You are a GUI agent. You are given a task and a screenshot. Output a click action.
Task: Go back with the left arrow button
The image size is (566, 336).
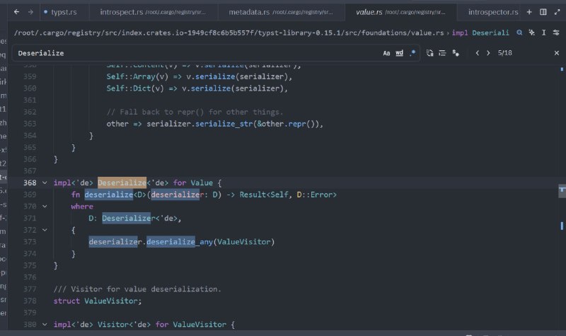pyautogui.click(x=16, y=12)
